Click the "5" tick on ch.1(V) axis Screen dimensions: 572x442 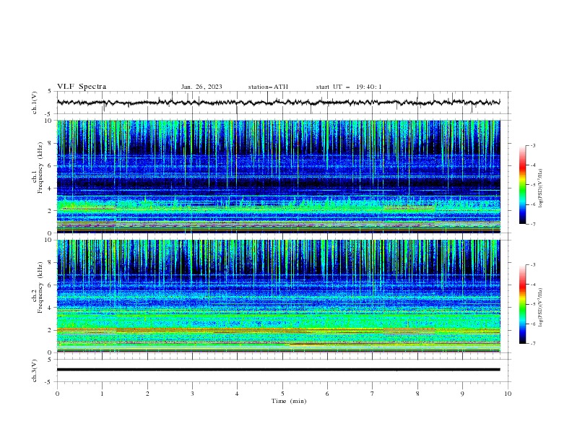coord(50,91)
